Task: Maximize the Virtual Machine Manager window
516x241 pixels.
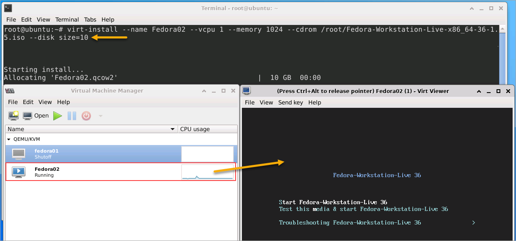Action: click(x=223, y=90)
